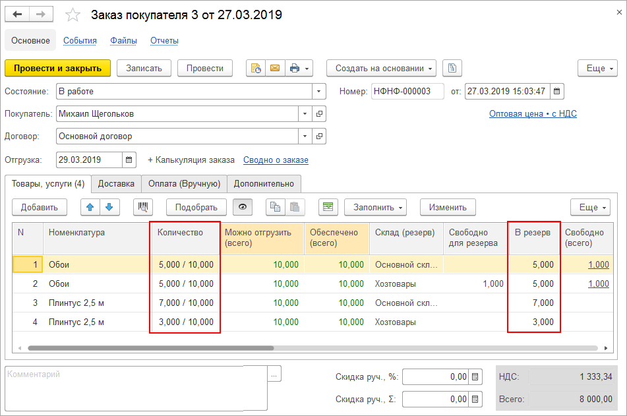
Task: Open calendar for order date 27.03.2019
Action: tap(556, 92)
